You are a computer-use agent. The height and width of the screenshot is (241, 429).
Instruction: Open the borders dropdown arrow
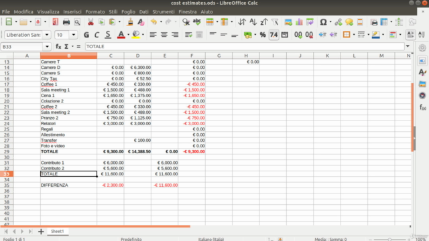pyautogui.click(x=354, y=35)
